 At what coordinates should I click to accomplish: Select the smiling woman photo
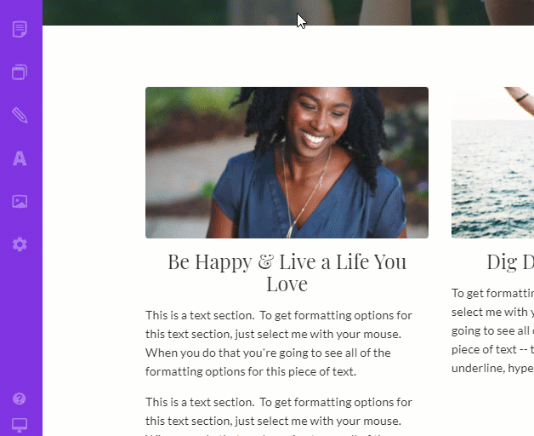287,163
